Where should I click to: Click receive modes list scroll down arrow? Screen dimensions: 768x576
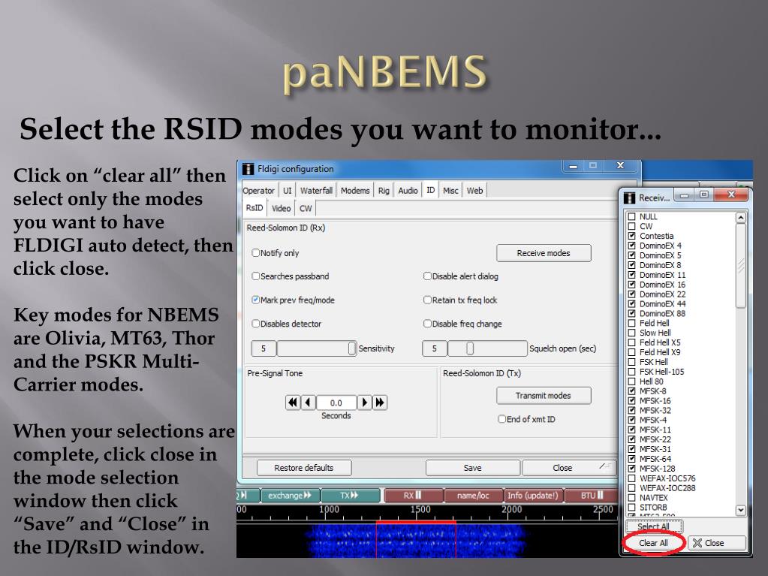pyautogui.click(x=741, y=510)
